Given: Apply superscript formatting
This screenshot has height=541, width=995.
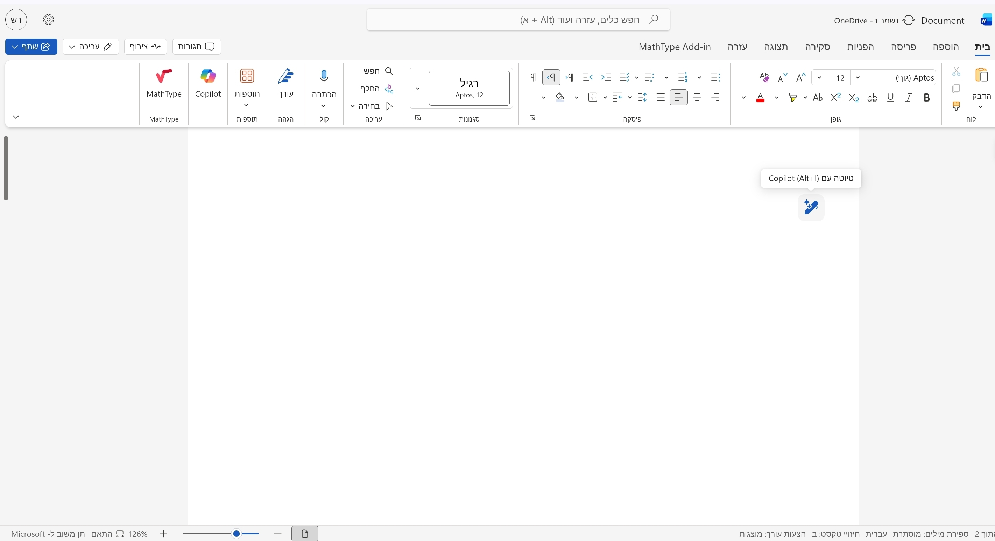Looking at the screenshot, I should (x=835, y=97).
